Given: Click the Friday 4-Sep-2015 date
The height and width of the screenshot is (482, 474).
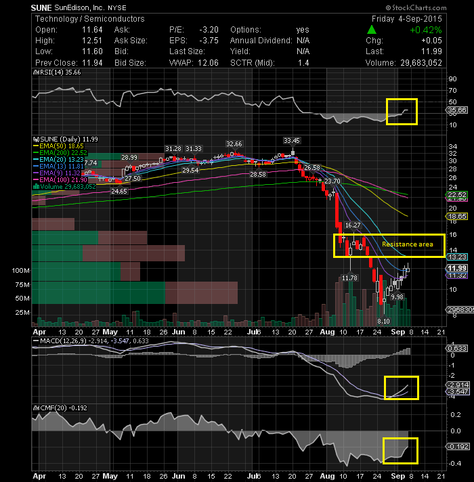Looking at the screenshot, I should (x=407, y=19).
